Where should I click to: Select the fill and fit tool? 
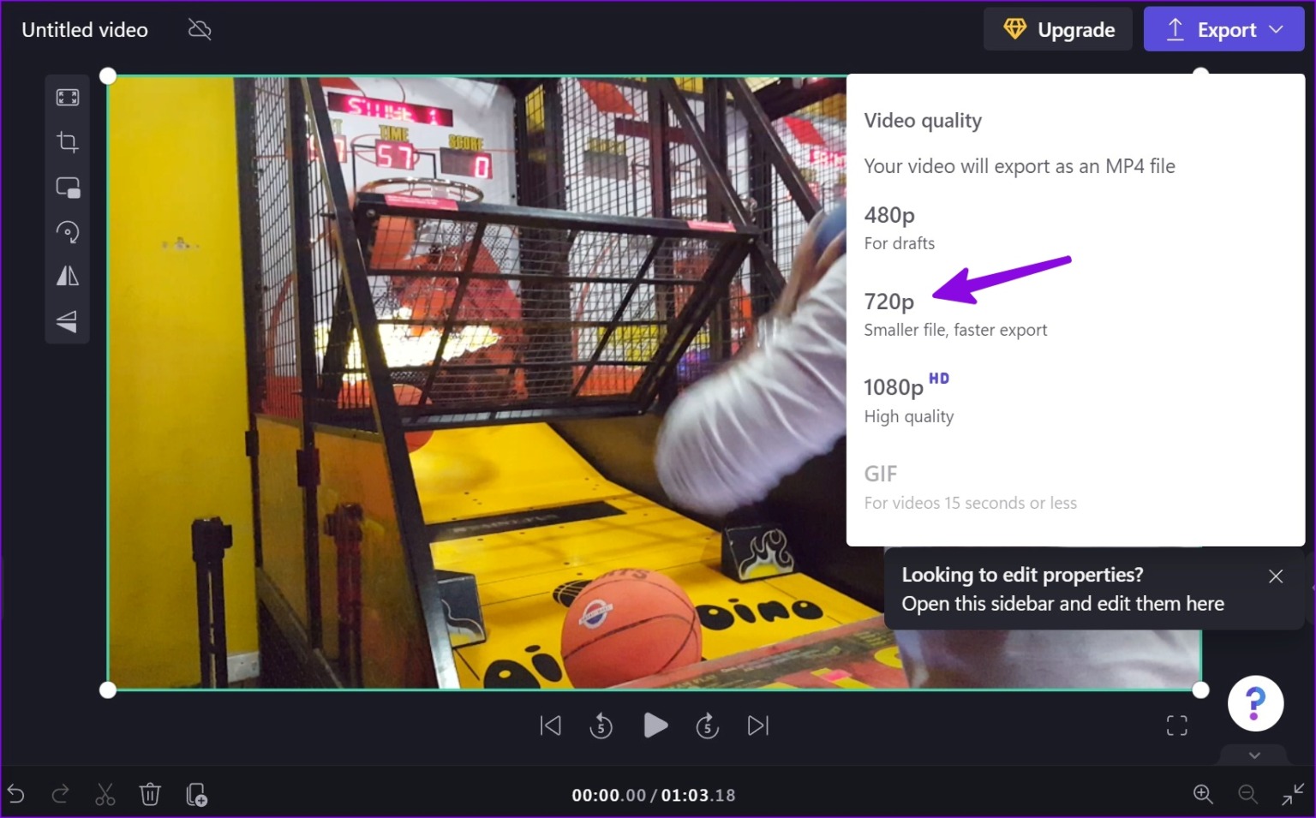pyautogui.click(x=67, y=96)
